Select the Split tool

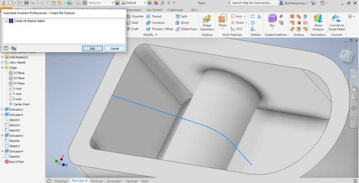point(181,17)
